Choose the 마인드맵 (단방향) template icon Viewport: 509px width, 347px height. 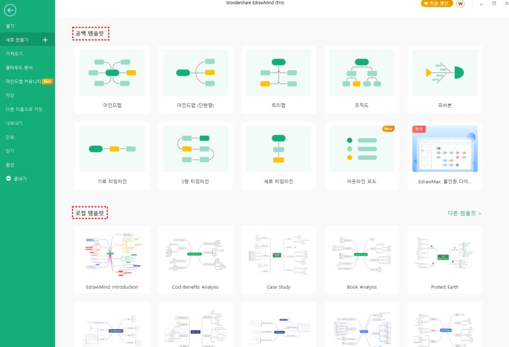195,72
